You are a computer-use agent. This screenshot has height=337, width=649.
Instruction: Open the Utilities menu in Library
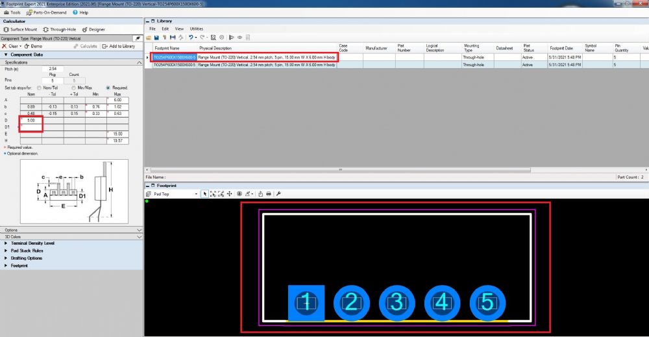196,29
